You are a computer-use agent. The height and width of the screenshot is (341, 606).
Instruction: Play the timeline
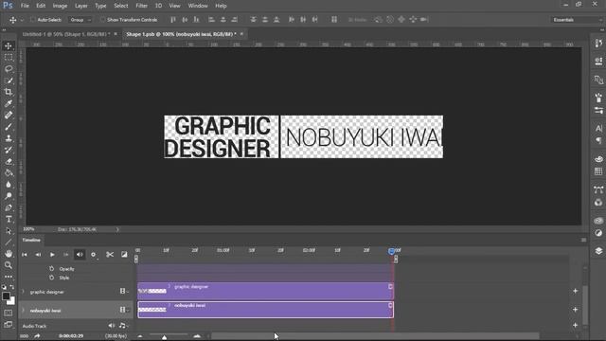(52, 255)
